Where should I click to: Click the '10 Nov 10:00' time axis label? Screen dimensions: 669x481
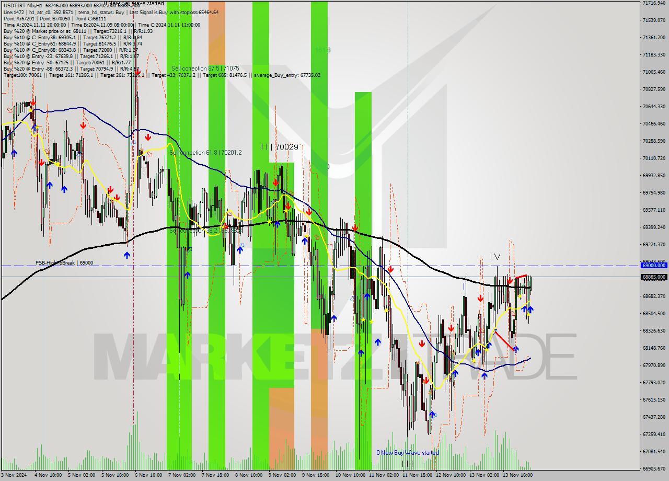click(x=350, y=475)
